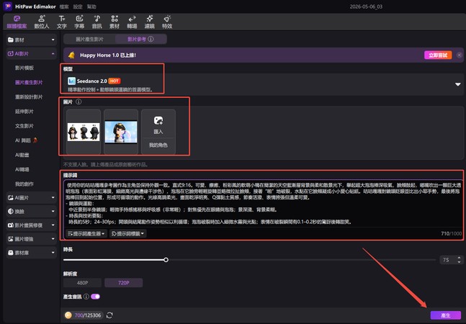Open the 幫助 menu
The width and height of the screenshot is (466, 324).
91,6
